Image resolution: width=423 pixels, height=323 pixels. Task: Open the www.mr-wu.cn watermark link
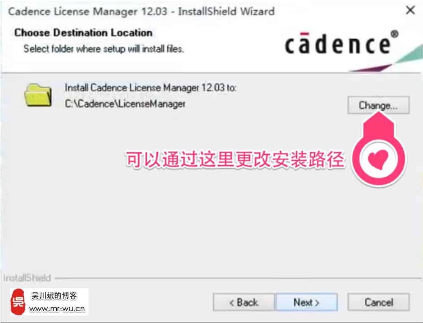57,309
